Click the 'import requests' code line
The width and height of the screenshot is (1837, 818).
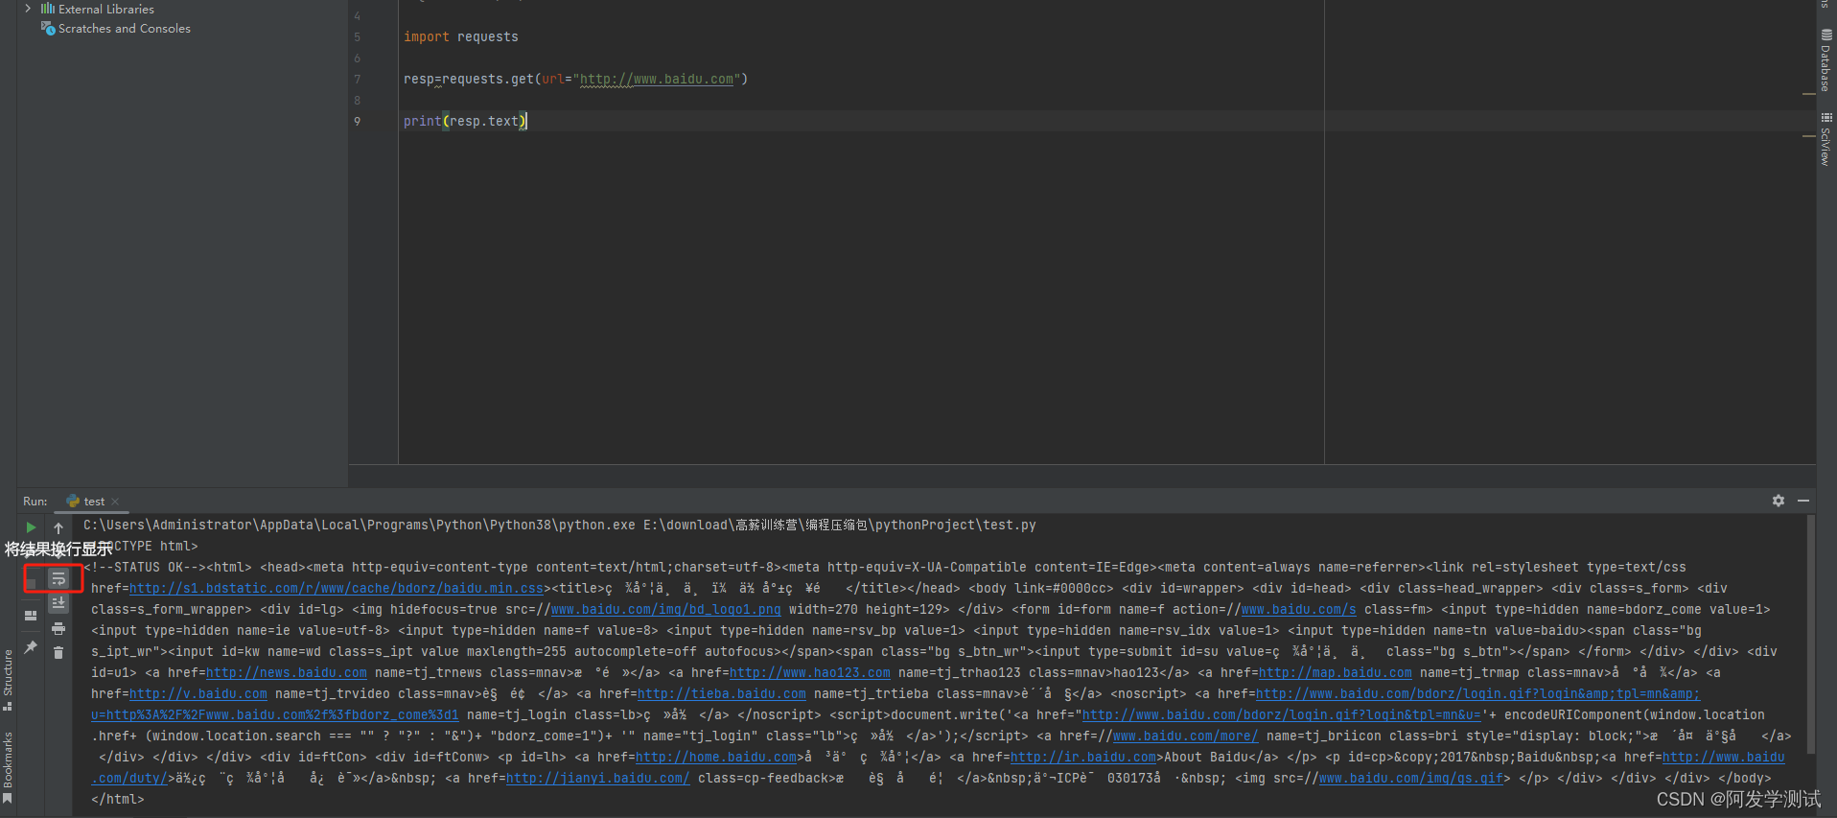[x=461, y=37]
